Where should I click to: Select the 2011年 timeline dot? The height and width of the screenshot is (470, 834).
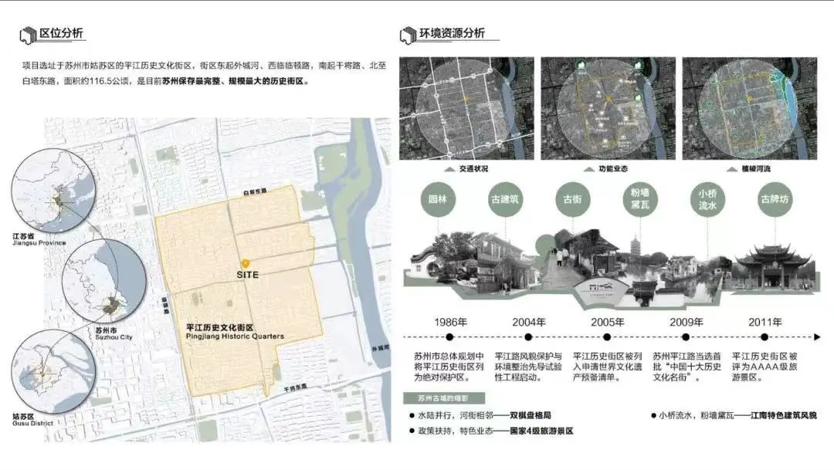[x=764, y=337]
